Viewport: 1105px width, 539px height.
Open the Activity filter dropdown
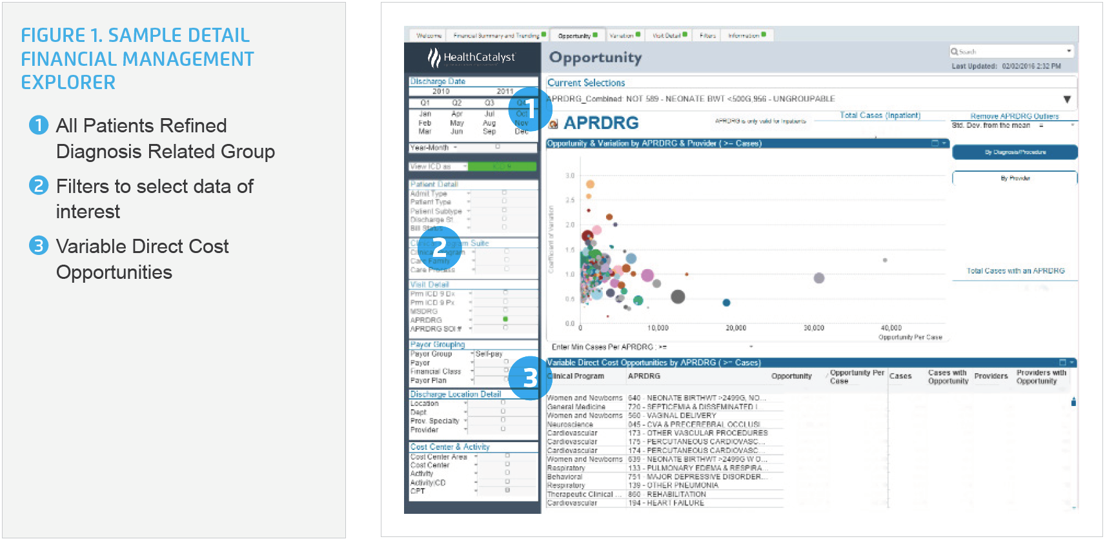pyautogui.click(x=476, y=473)
